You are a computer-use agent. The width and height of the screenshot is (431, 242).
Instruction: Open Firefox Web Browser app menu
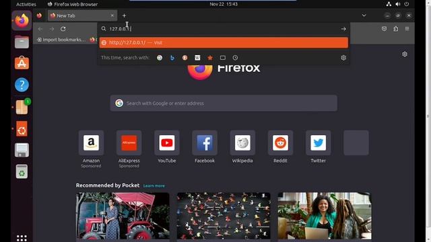[73, 4]
